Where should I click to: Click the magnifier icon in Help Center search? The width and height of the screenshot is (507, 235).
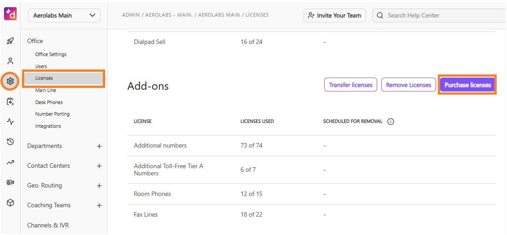tap(380, 16)
